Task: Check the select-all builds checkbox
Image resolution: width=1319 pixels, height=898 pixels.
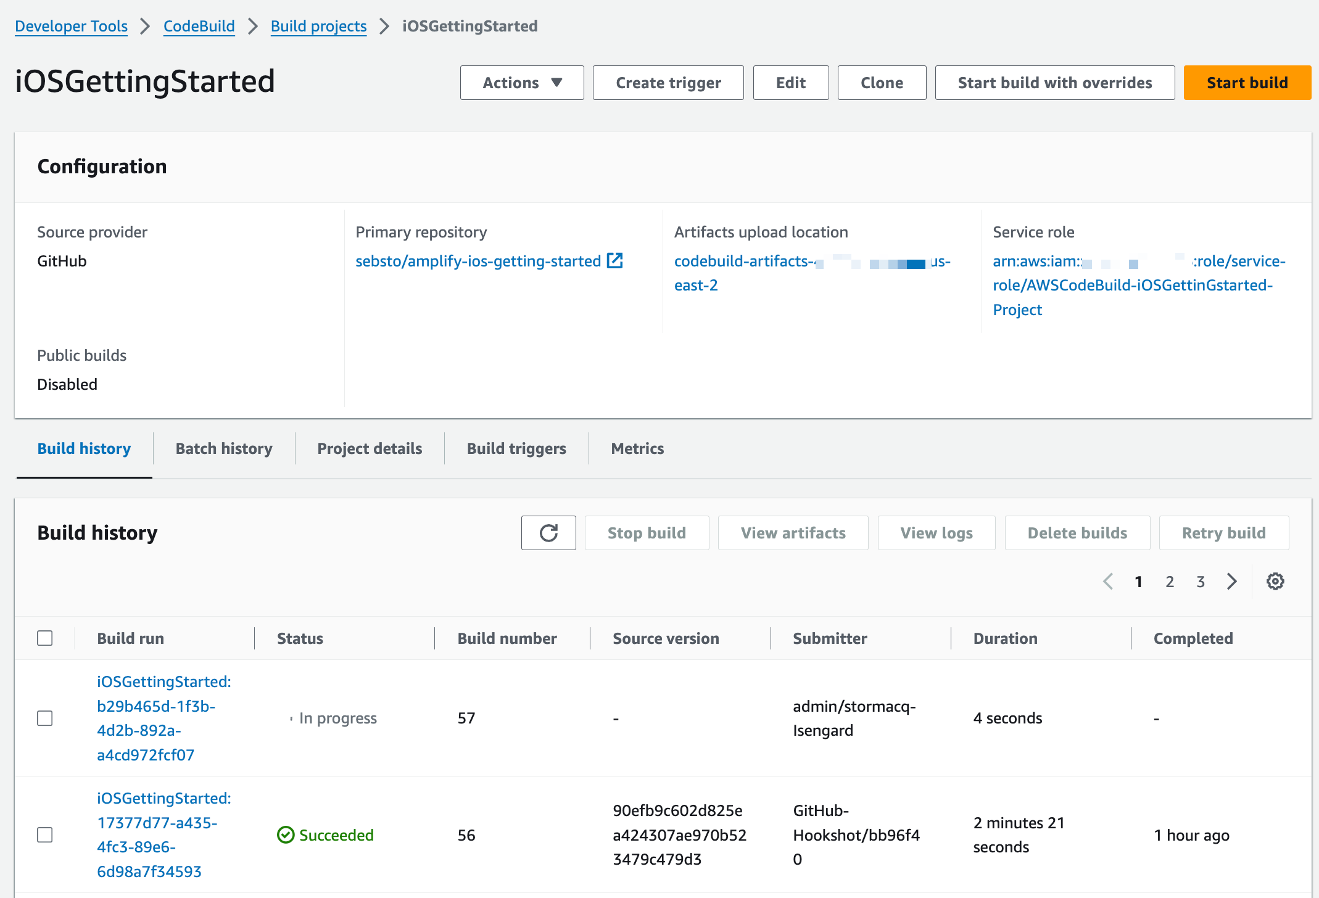Action: pos(44,638)
